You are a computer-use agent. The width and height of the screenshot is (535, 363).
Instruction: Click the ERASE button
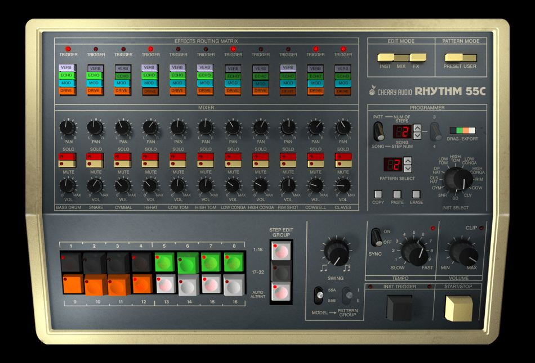tap(416, 194)
